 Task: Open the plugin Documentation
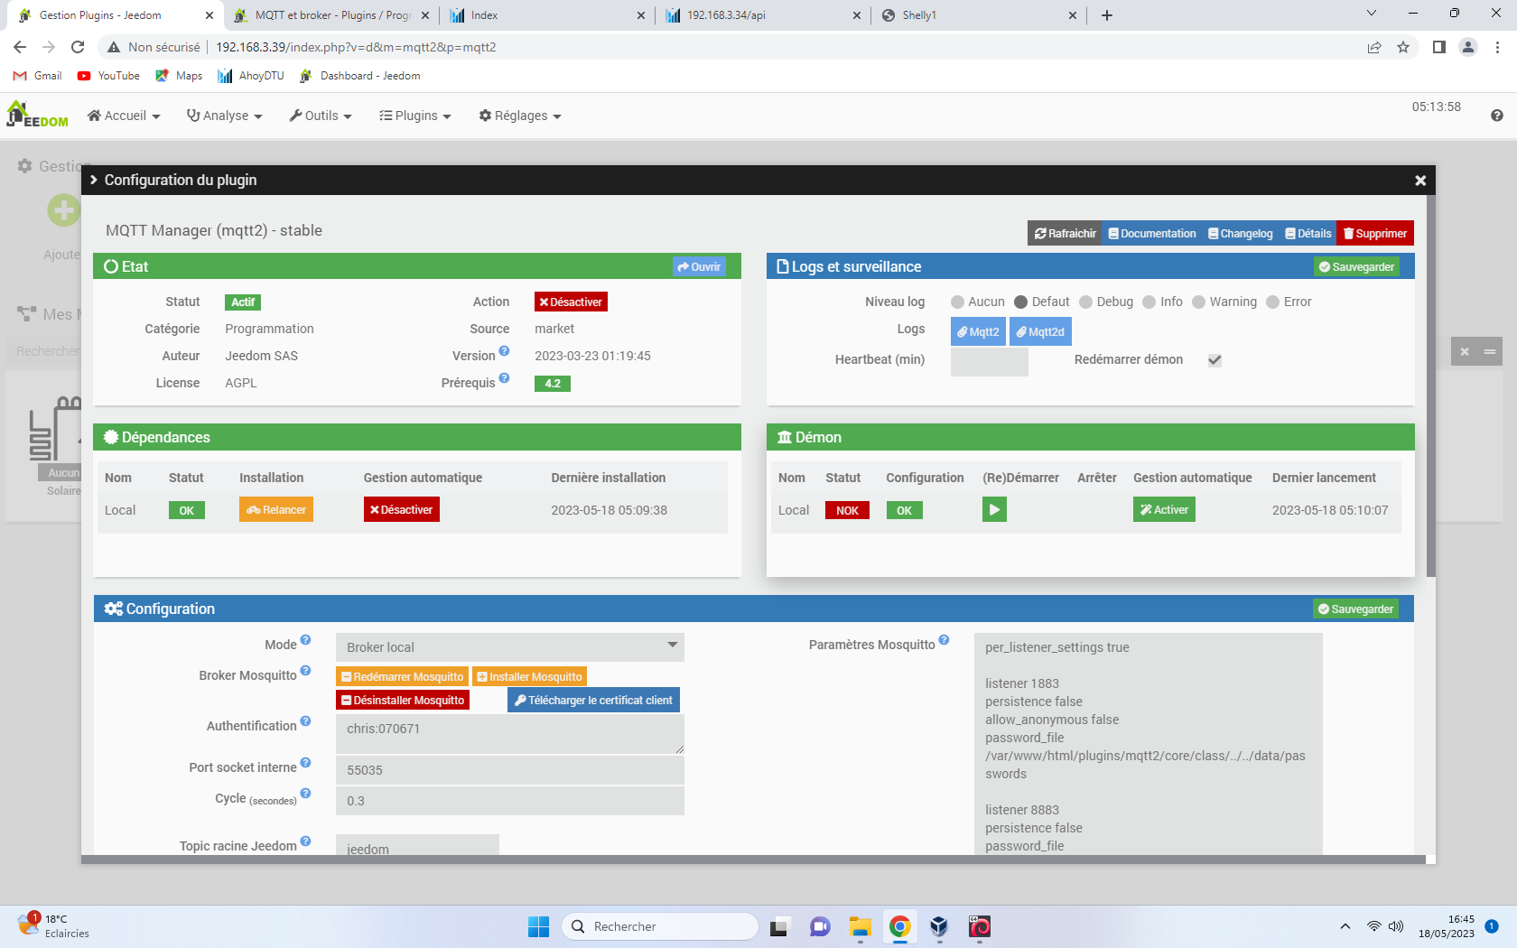(1152, 234)
